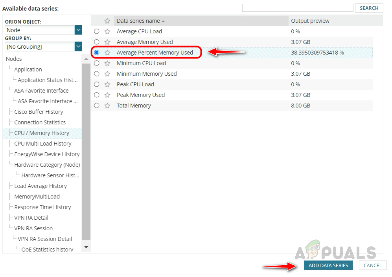
Task: Click the tree's vertical scrollbar thumb
Action: tap(86, 152)
